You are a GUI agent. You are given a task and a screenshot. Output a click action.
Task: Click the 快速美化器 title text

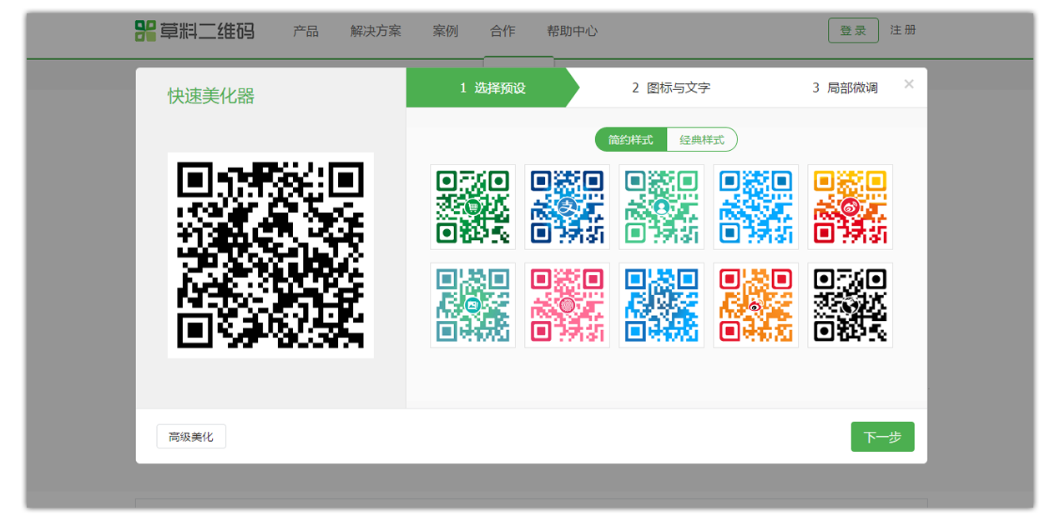210,96
